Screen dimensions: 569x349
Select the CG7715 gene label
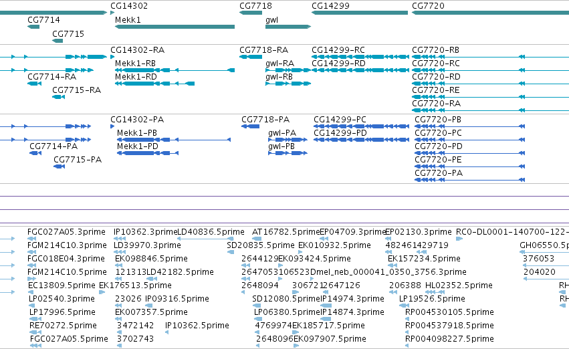click(x=68, y=33)
